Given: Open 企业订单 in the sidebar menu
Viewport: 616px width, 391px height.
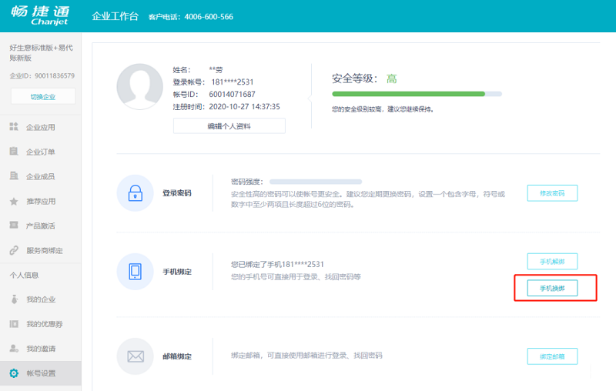Looking at the screenshot, I should 41,152.
